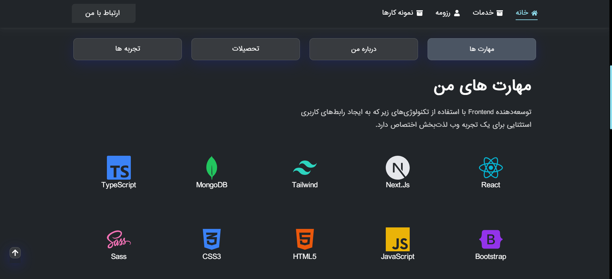The width and height of the screenshot is (612, 279).
Task: Jump to top with the up-arrow button
Action: (x=15, y=253)
